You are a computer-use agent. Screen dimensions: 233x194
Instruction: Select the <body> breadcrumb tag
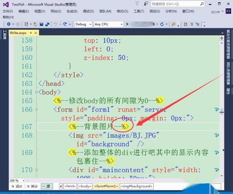pos(85,186)
